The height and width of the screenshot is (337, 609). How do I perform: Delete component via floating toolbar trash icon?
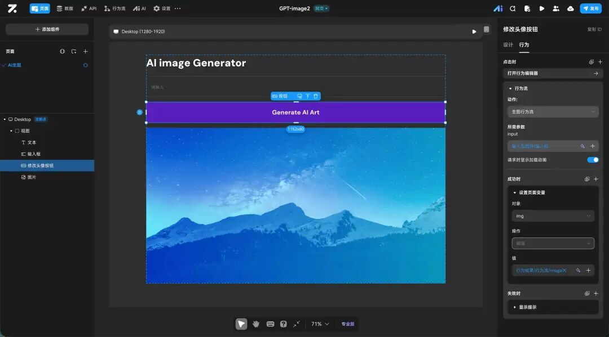316,96
